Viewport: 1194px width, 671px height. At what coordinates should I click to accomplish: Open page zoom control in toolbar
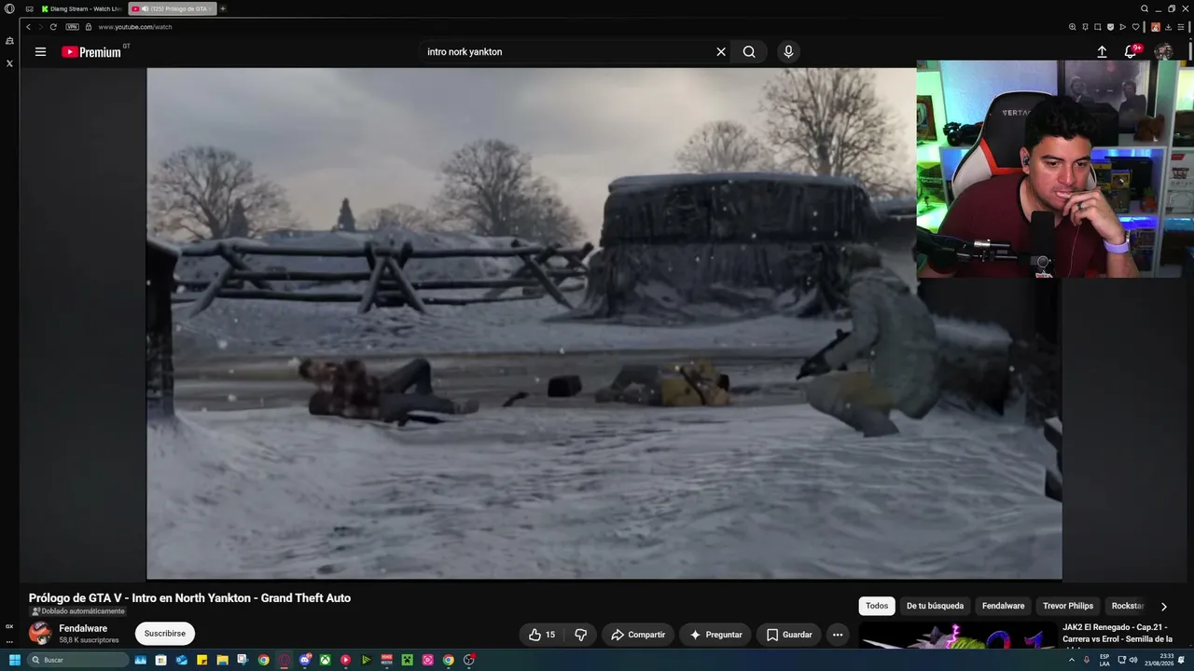[1073, 27]
